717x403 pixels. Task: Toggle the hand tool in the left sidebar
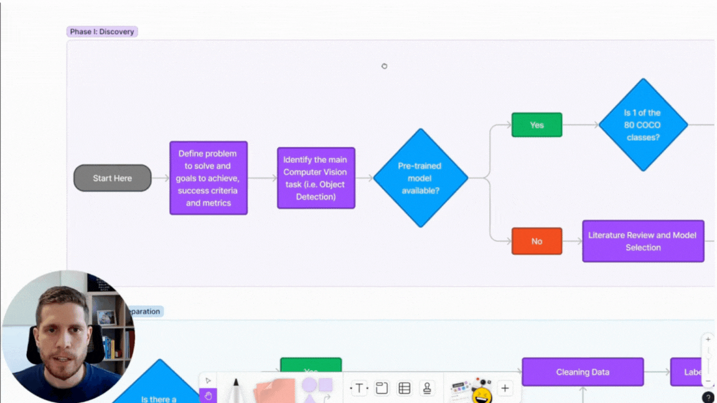coord(209,397)
